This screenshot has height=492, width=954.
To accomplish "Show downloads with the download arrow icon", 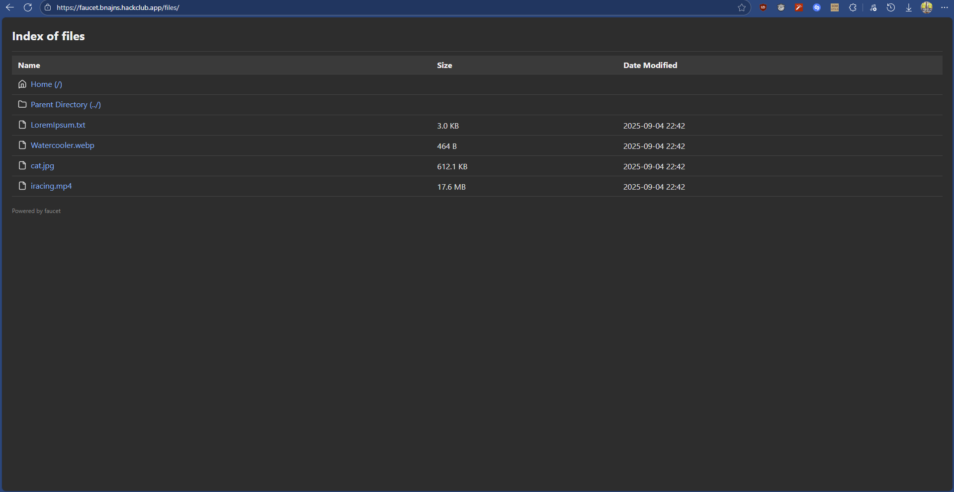I will [x=908, y=7].
